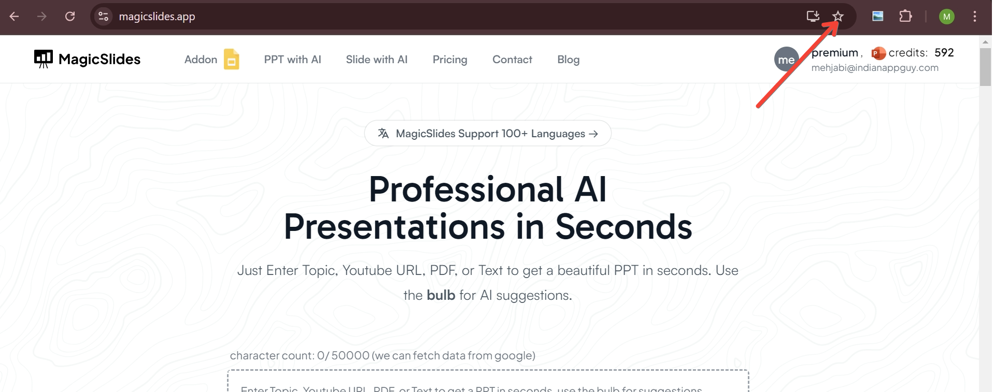
Task: Open the Contact page
Action: [512, 60]
